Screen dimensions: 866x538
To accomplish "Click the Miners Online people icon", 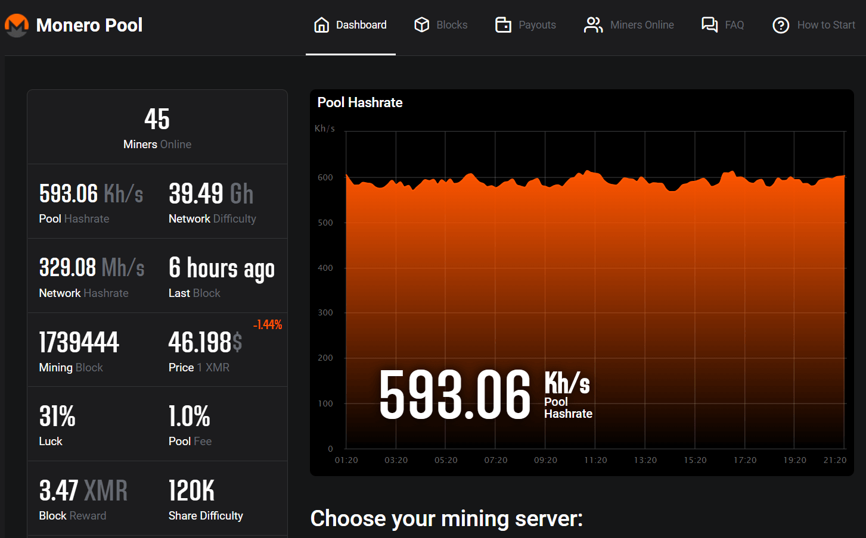I will pos(593,25).
